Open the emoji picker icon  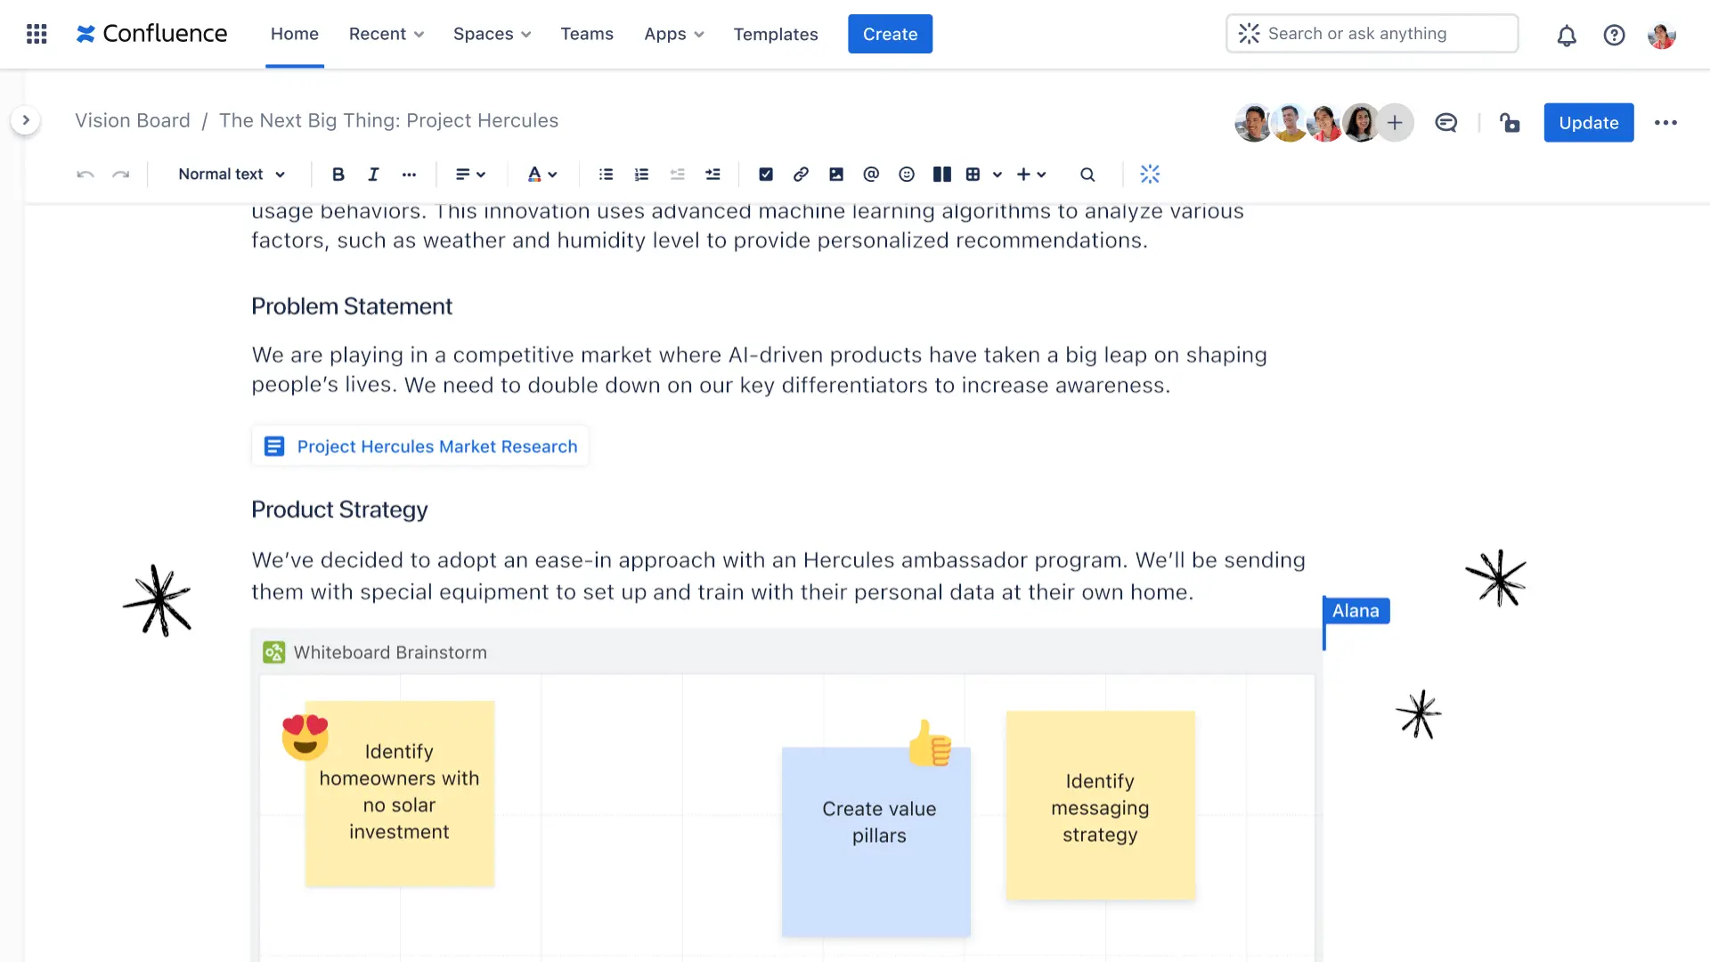click(x=907, y=175)
